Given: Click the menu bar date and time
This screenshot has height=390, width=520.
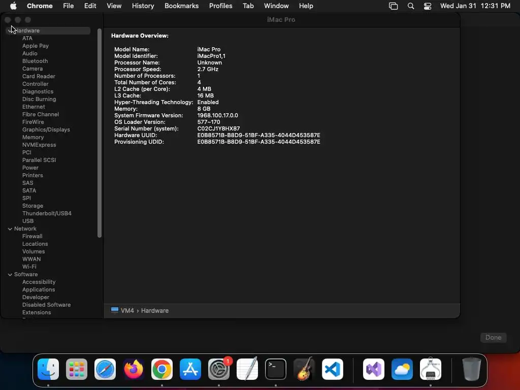Looking at the screenshot, I should click(475, 6).
